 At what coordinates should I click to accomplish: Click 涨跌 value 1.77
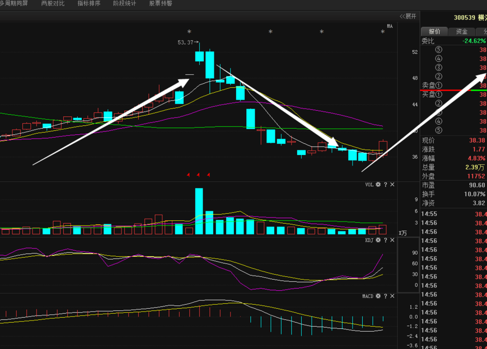[x=479, y=149]
